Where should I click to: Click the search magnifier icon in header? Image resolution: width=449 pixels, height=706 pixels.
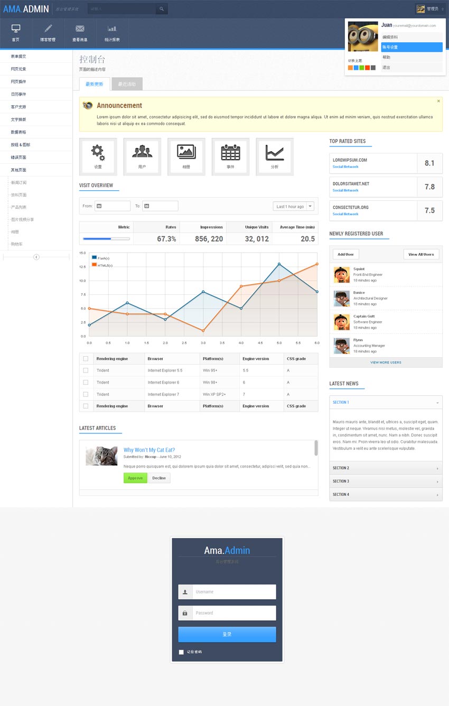click(x=162, y=9)
